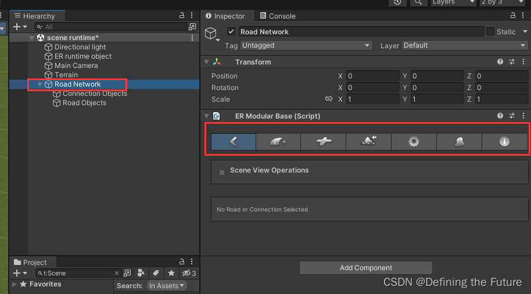Open Project create plus dropdown

coord(20,273)
